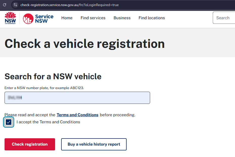The height and width of the screenshot is (157, 235).
Task: Open site information icon in address bar
Action: click(x=15, y=5)
